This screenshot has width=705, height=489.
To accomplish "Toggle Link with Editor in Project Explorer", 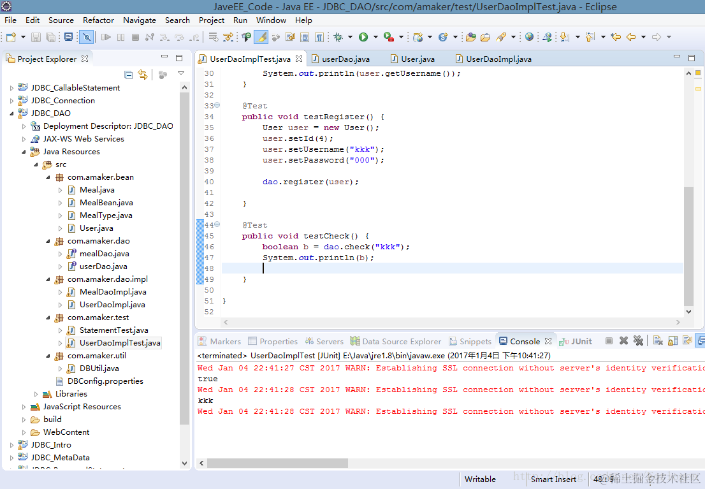I will click(143, 75).
